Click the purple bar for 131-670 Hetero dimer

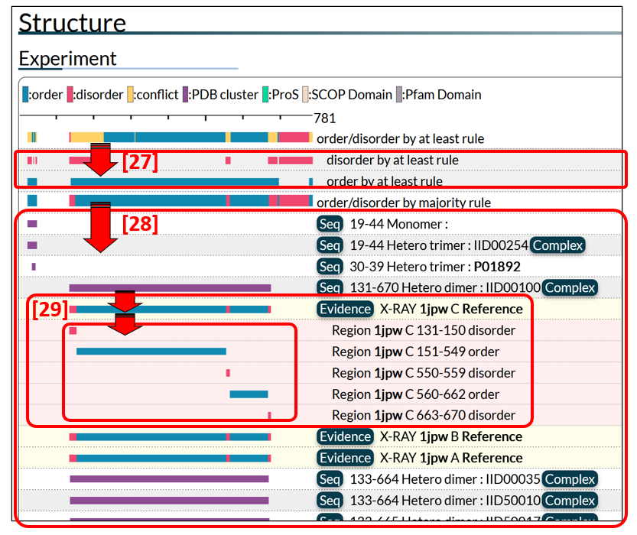[x=170, y=288]
